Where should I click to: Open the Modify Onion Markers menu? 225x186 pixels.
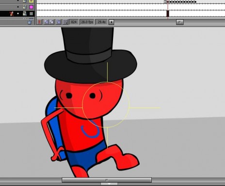[65, 22]
